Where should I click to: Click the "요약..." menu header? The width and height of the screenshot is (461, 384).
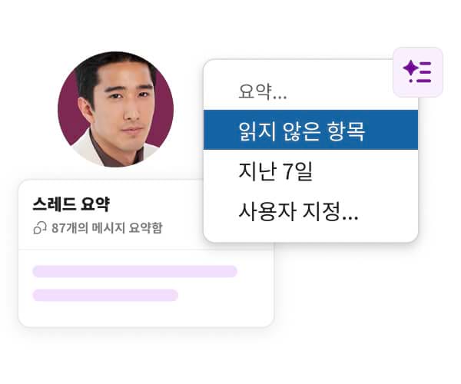coord(263,93)
